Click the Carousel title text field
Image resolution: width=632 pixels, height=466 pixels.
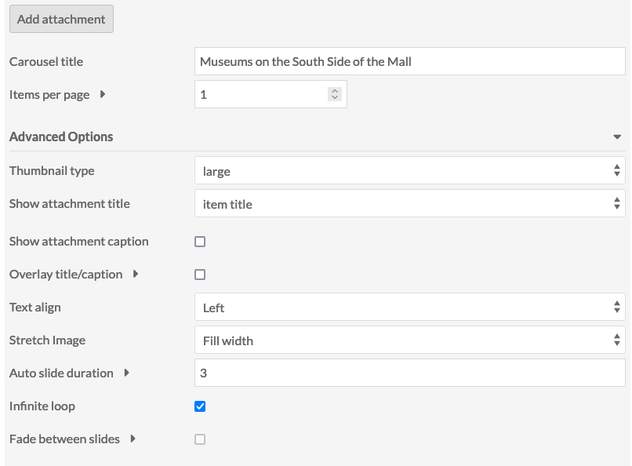[x=409, y=61]
